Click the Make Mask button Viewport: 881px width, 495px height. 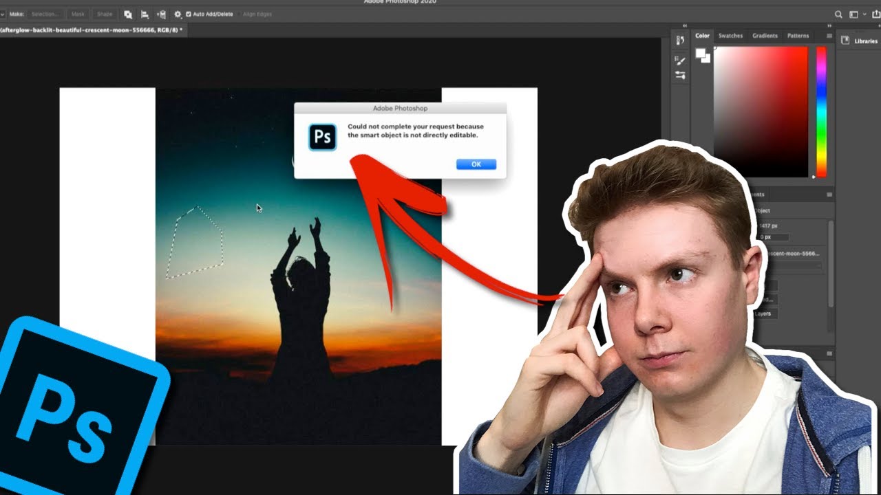(x=78, y=14)
